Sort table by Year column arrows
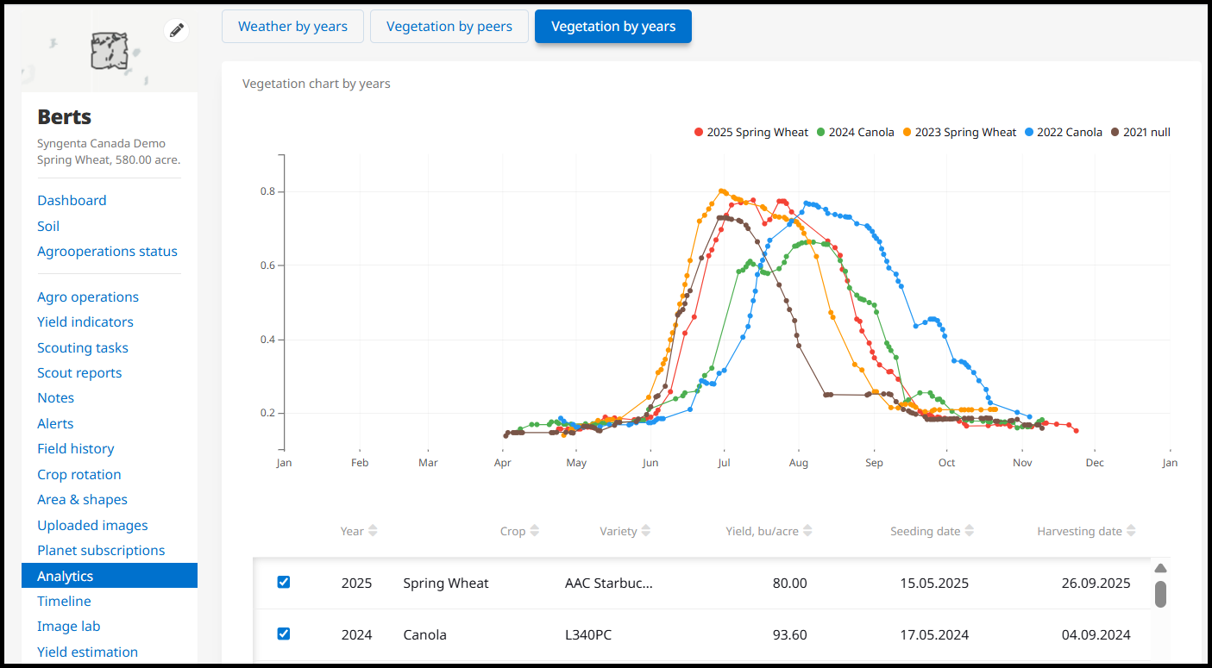This screenshot has width=1212, height=668. [x=373, y=531]
